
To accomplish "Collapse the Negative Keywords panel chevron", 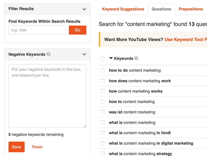I will 84,54.
